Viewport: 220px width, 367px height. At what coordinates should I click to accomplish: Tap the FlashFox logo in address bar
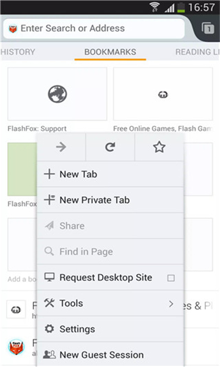pyautogui.click(x=13, y=29)
